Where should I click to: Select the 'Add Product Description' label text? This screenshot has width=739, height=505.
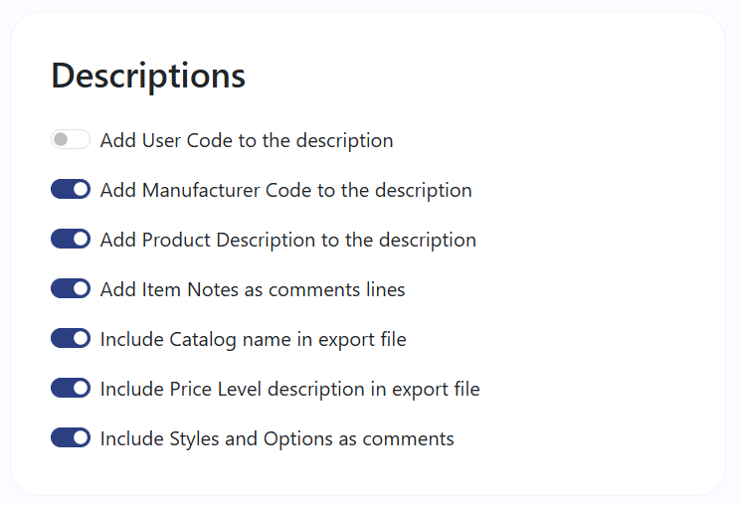pyautogui.click(x=287, y=240)
